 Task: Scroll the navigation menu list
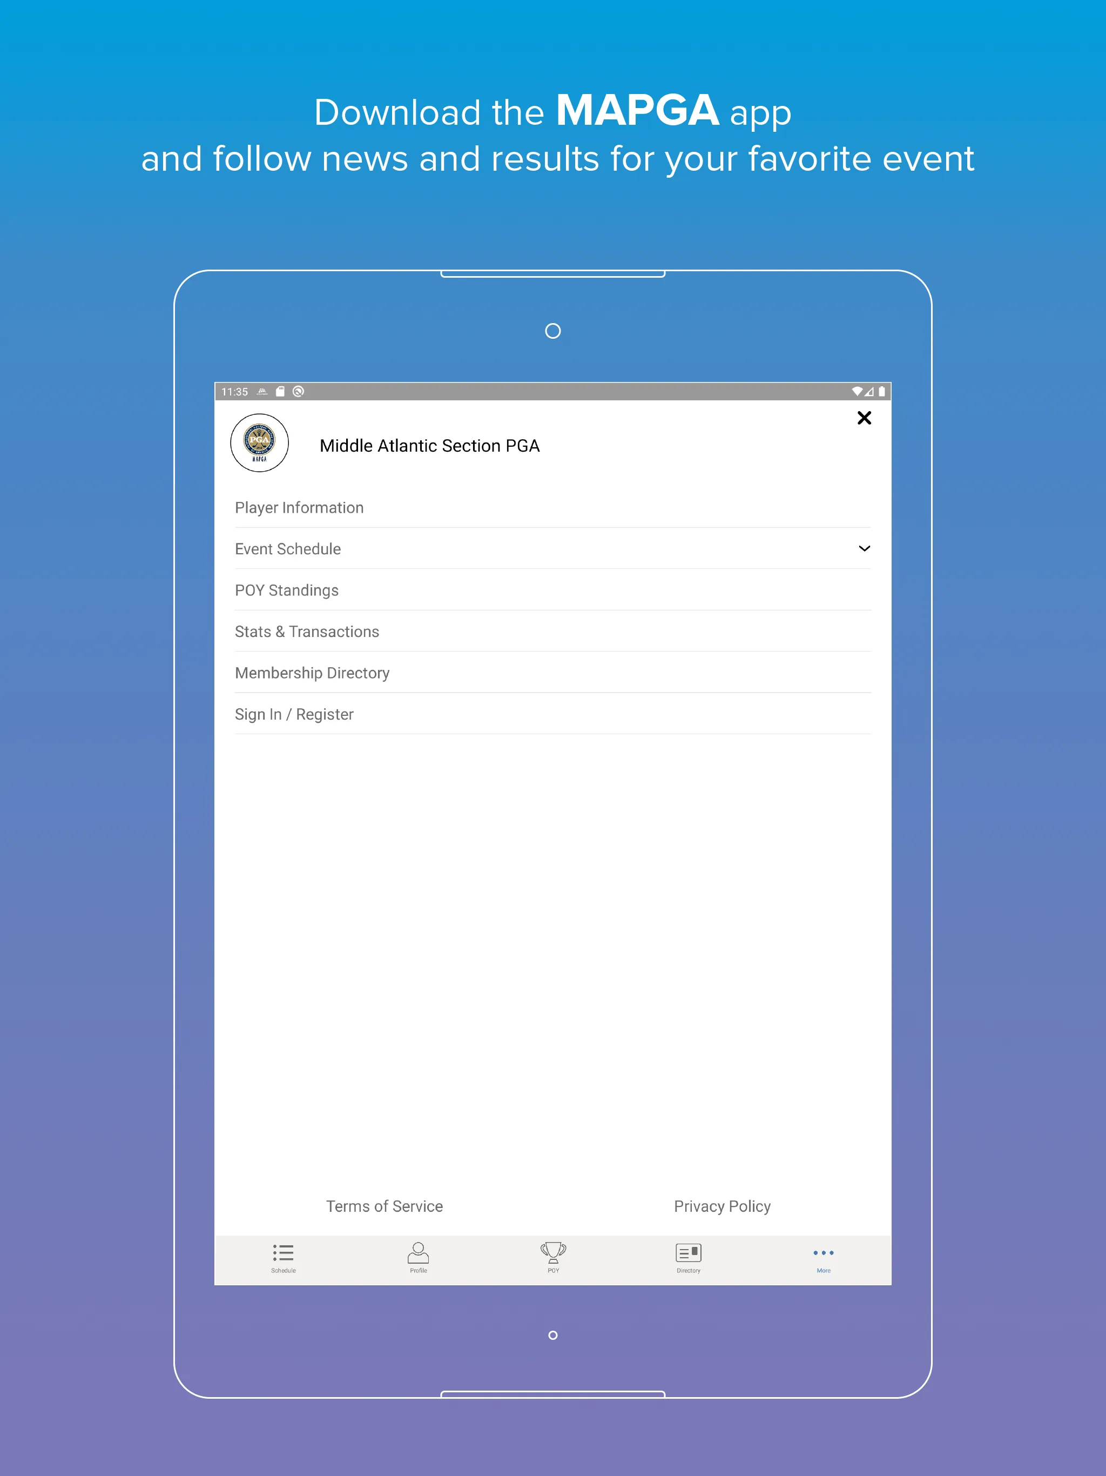click(552, 609)
